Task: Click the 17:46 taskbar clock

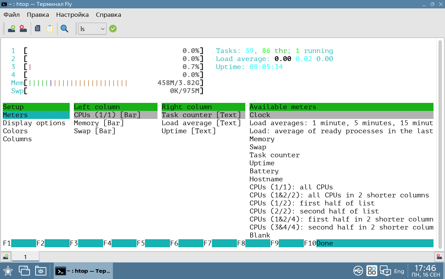Action: (x=425, y=268)
